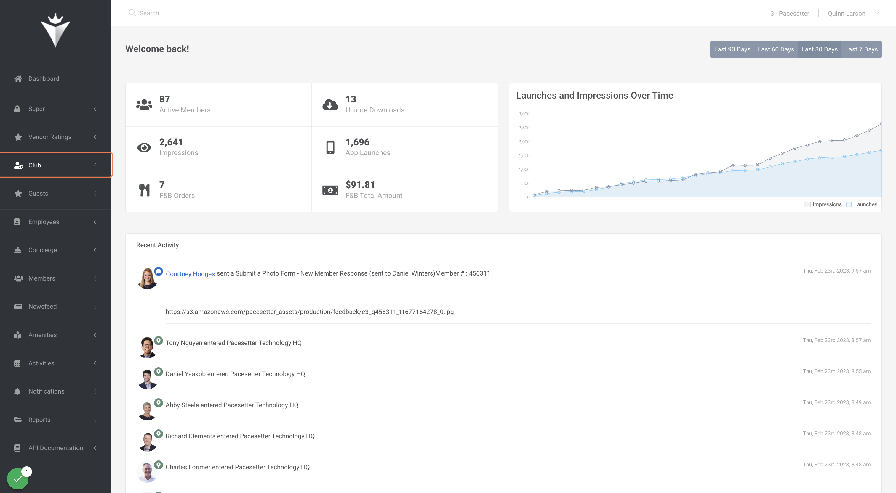Click the Unique Downloads cloud icon

[x=330, y=104]
